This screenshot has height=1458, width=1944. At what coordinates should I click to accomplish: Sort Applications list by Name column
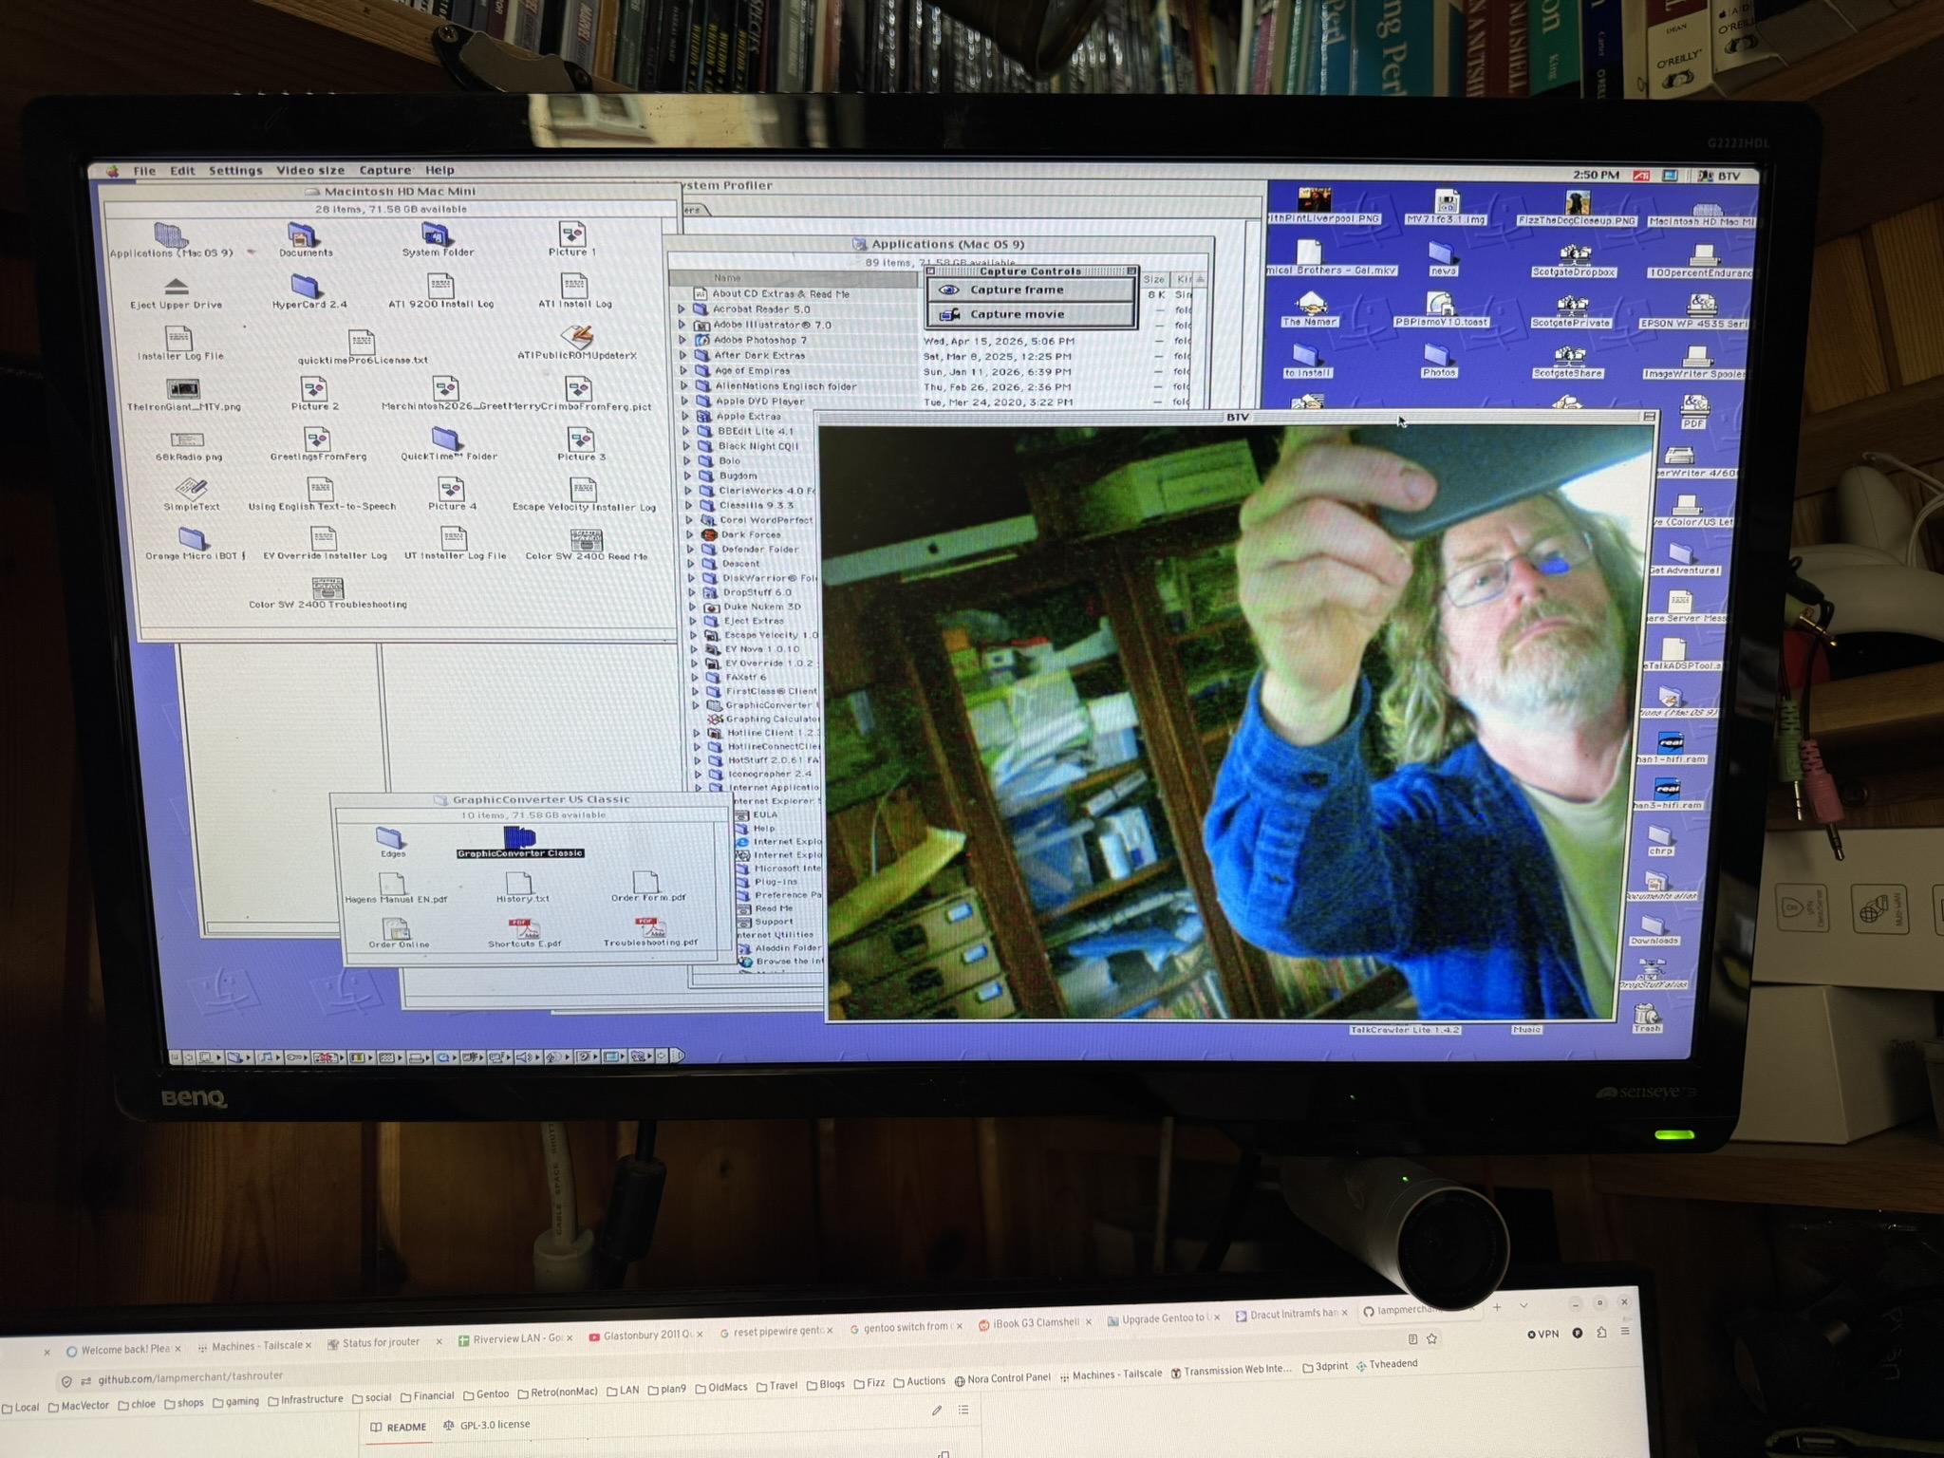pyautogui.click(x=795, y=278)
